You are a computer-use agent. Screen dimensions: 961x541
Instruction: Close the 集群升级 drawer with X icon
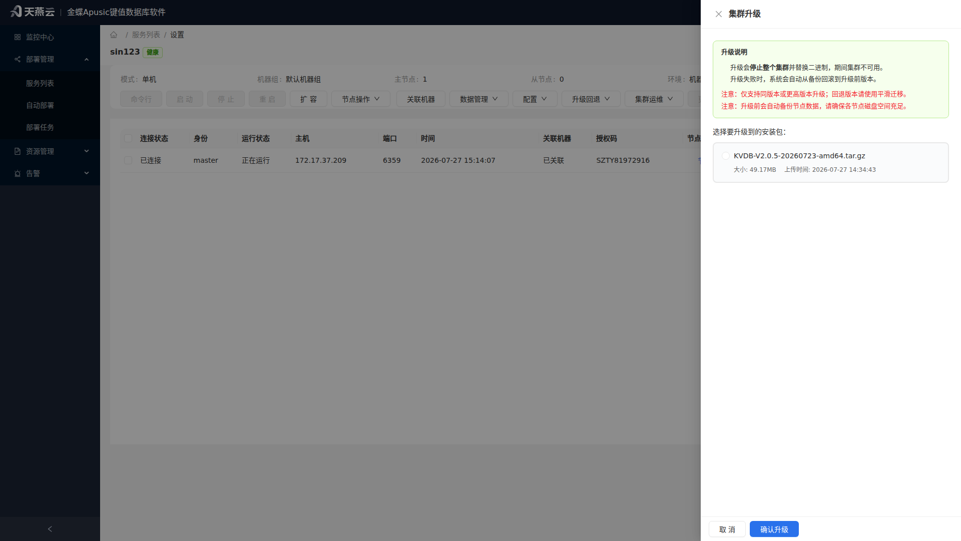[718, 14]
